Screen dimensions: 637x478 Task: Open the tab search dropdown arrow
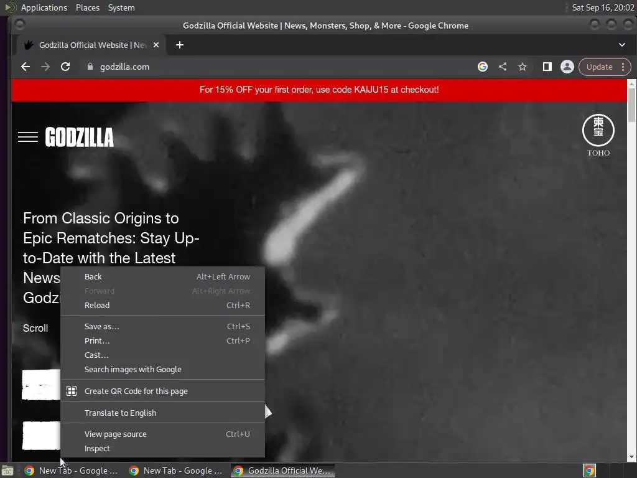[622, 45]
